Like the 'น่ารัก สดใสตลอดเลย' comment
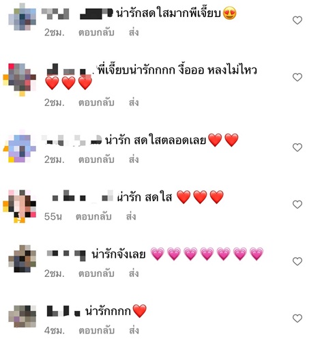The height and width of the screenshot is (341, 322). tap(297, 147)
